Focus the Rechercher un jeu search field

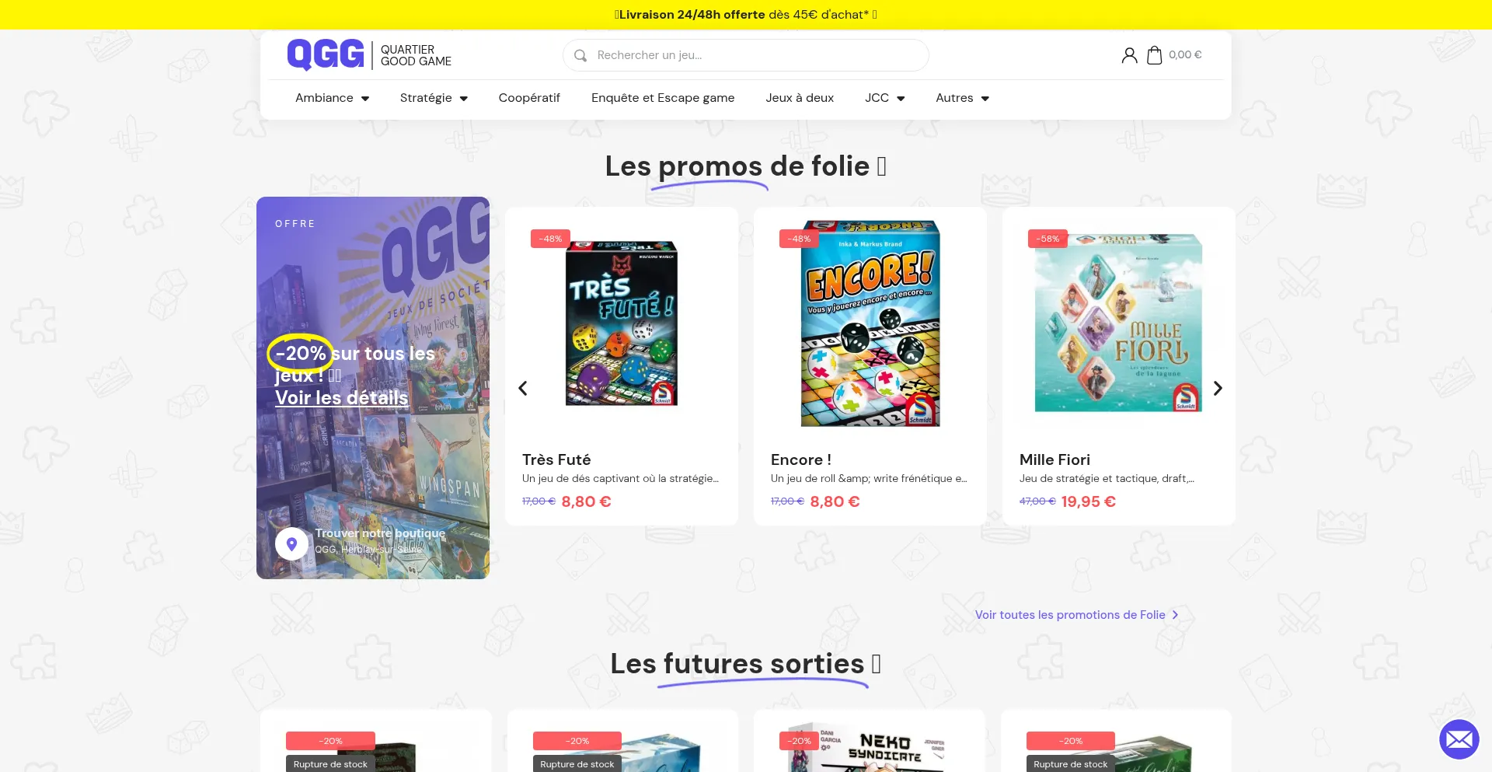(746, 55)
